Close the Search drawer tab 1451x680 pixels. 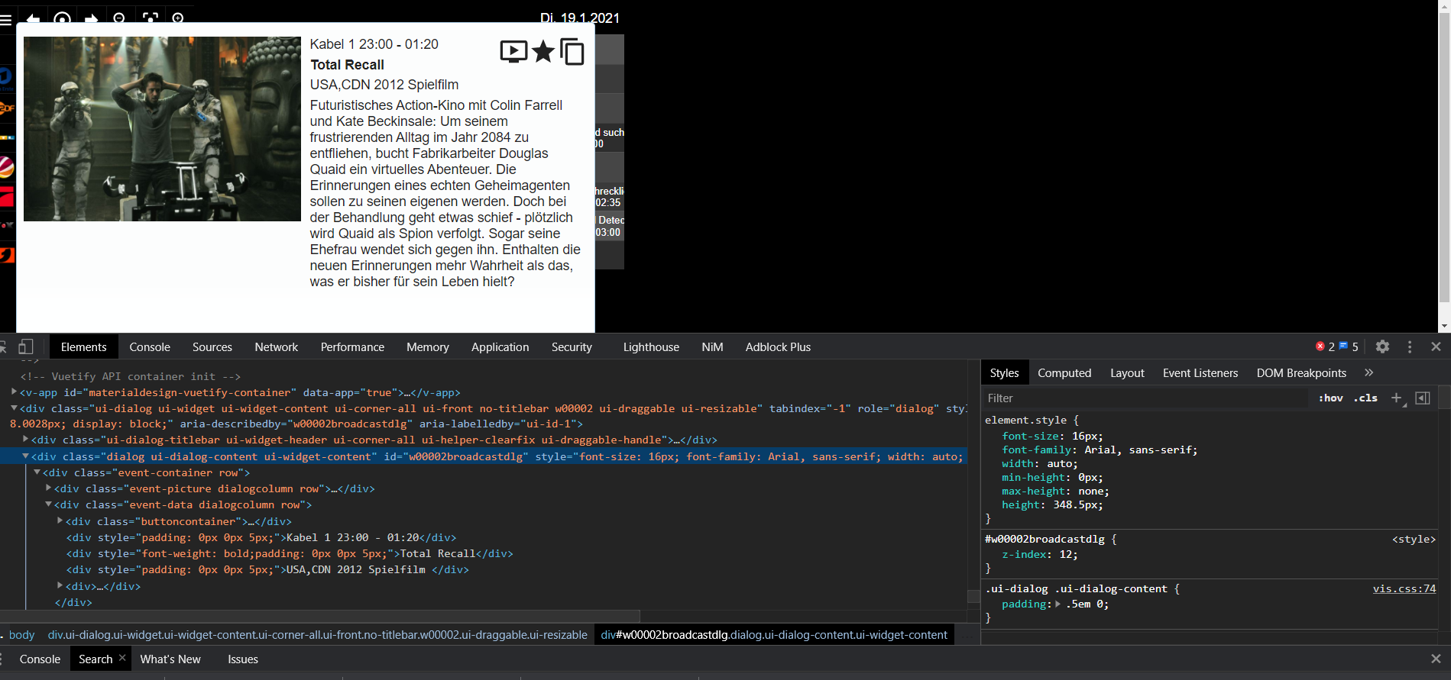(122, 658)
